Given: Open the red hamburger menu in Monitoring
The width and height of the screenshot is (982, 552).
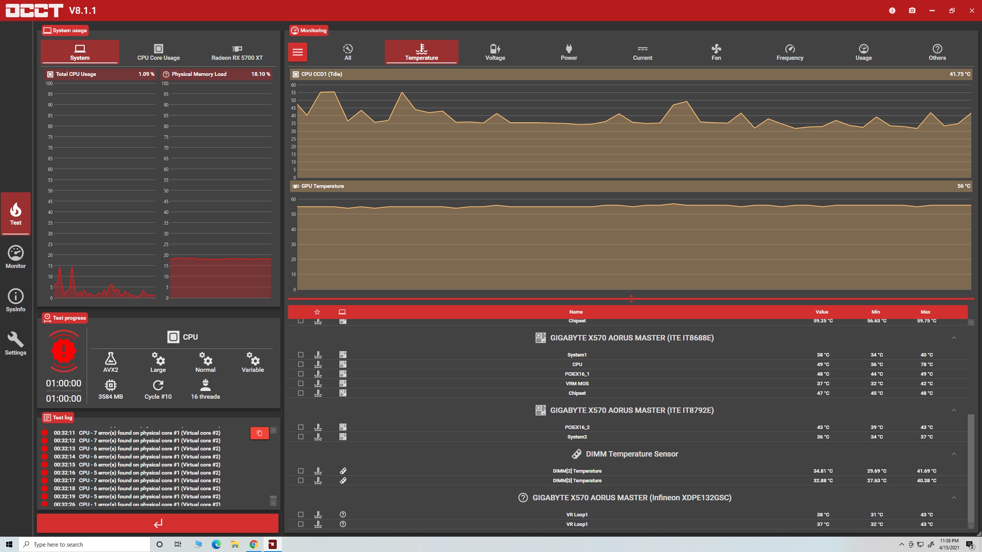Looking at the screenshot, I should point(298,52).
